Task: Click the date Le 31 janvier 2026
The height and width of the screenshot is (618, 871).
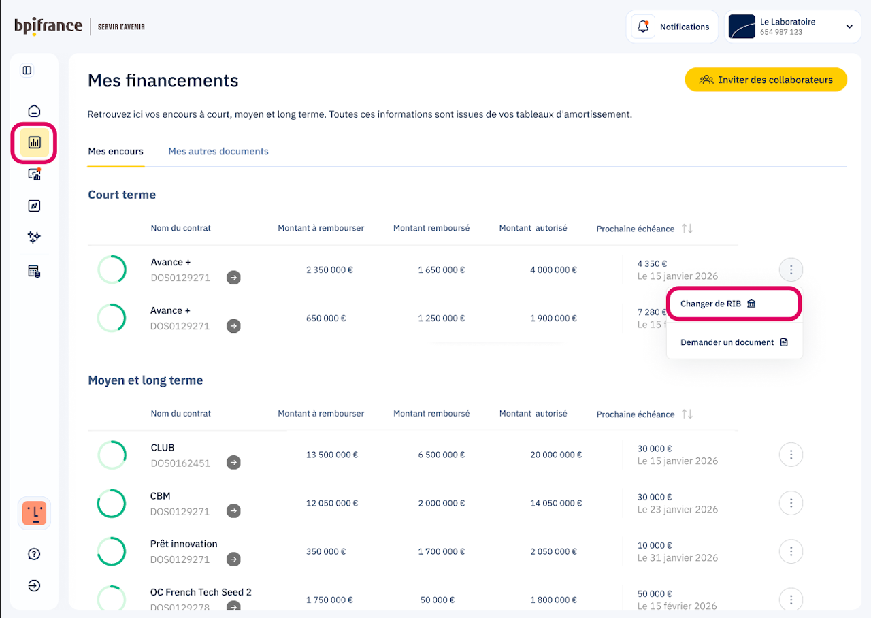Action: pyautogui.click(x=678, y=557)
